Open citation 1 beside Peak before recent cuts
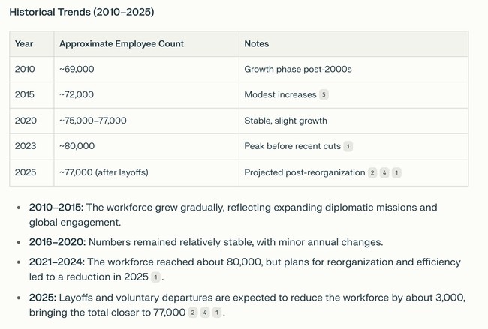Viewport: 488px width, 329px height. click(x=348, y=146)
